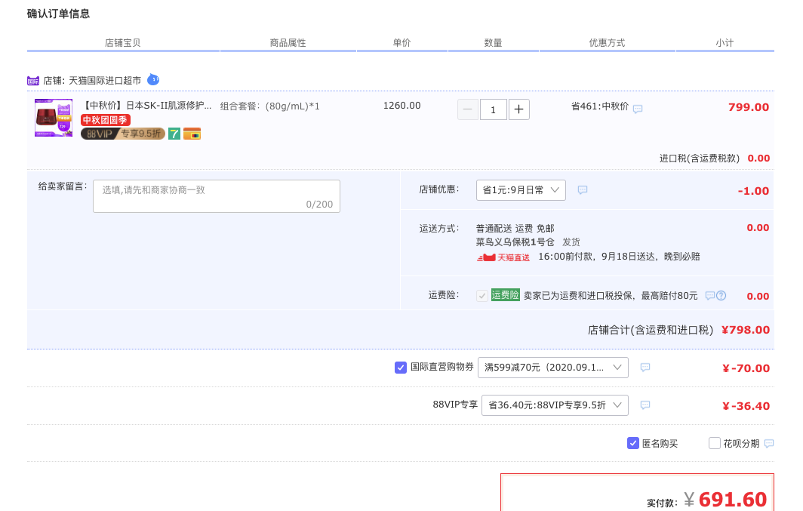Toggle the 运费险 checkbox

coord(482,296)
